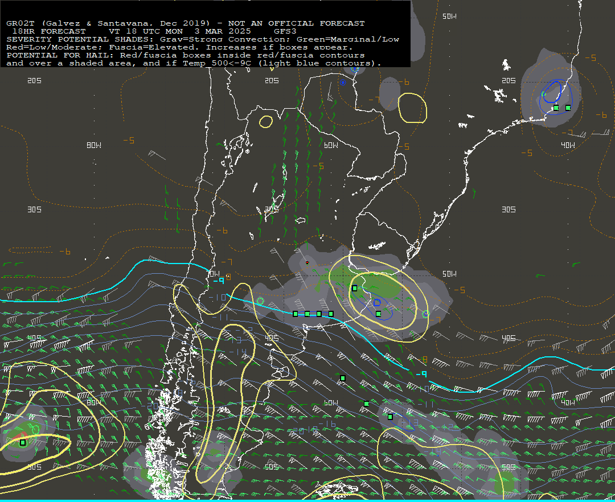Click the 'GR02T' product name in header
Screen dimensions: 615x502
pyautogui.click(x=20, y=23)
